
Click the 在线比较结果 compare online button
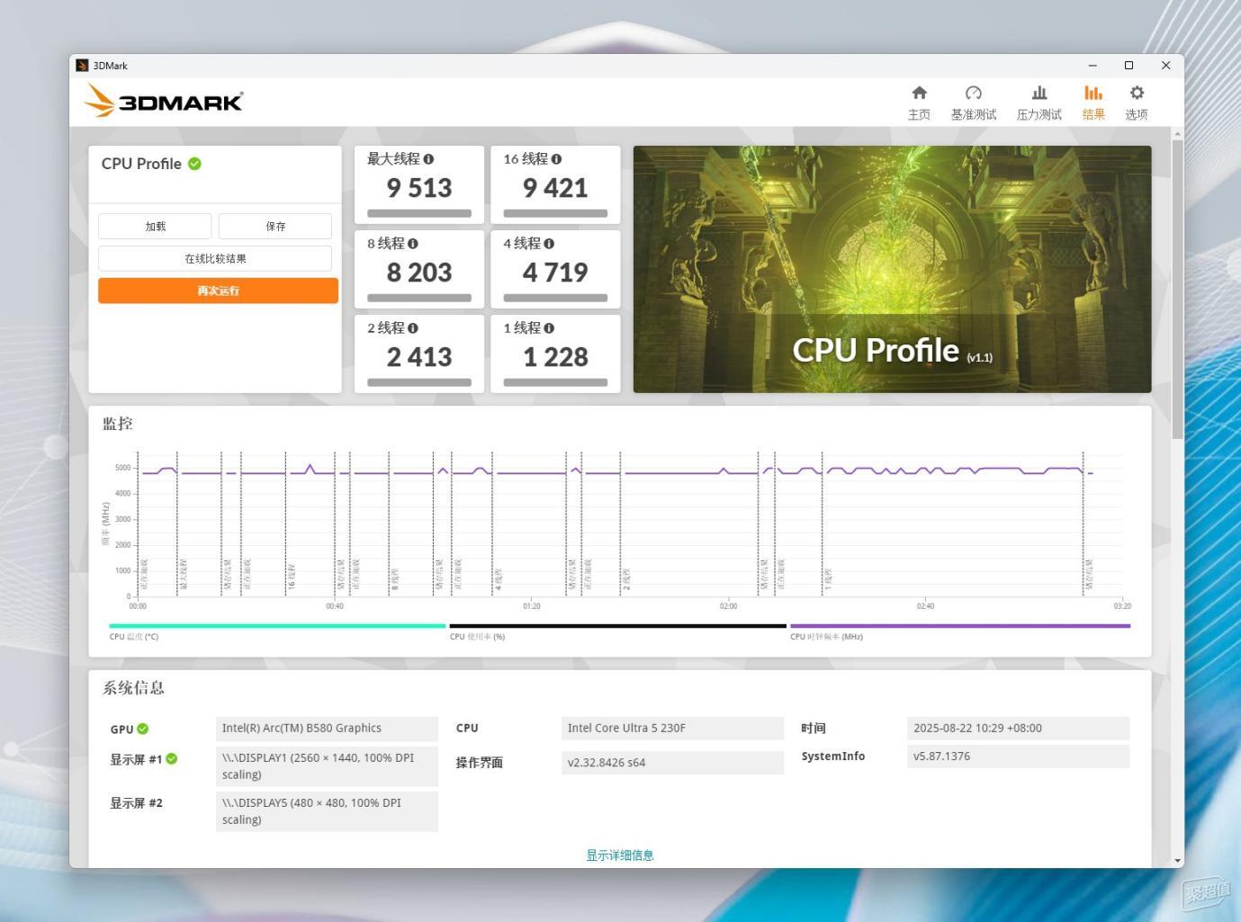point(215,258)
